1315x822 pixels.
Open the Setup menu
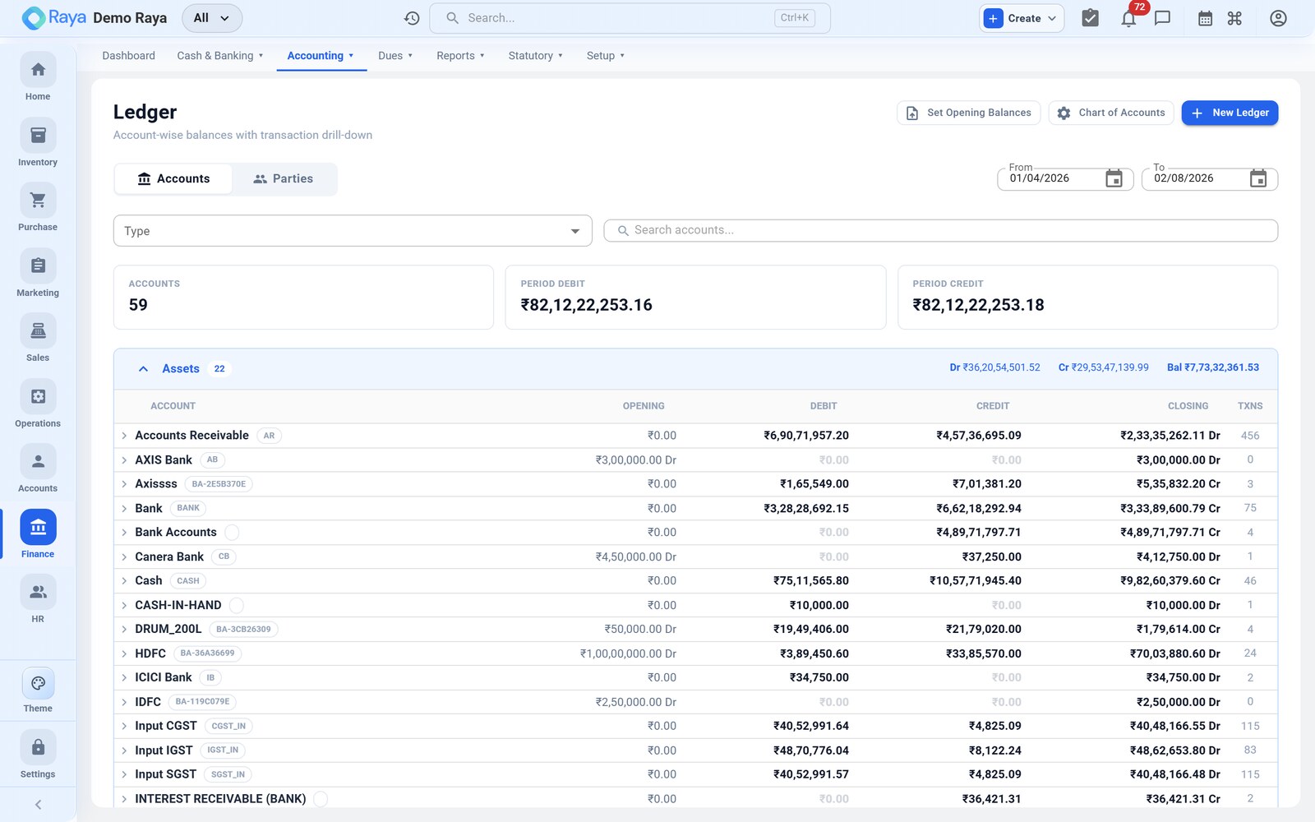pos(605,56)
